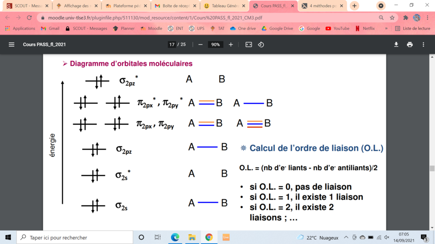Expand hidden bookmarks with chevron
Screen dimensions: 435x244
(386, 28)
